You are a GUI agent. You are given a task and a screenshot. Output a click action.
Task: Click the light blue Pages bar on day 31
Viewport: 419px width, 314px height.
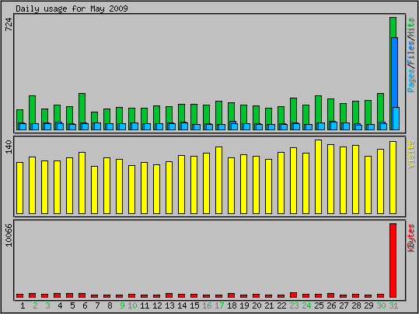tap(396, 119)
